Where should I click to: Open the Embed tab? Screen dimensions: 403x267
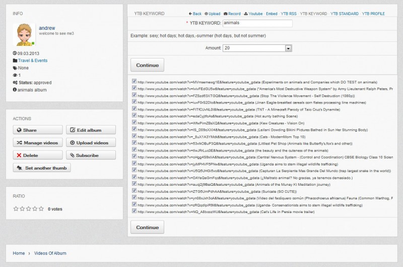(272, 14)
